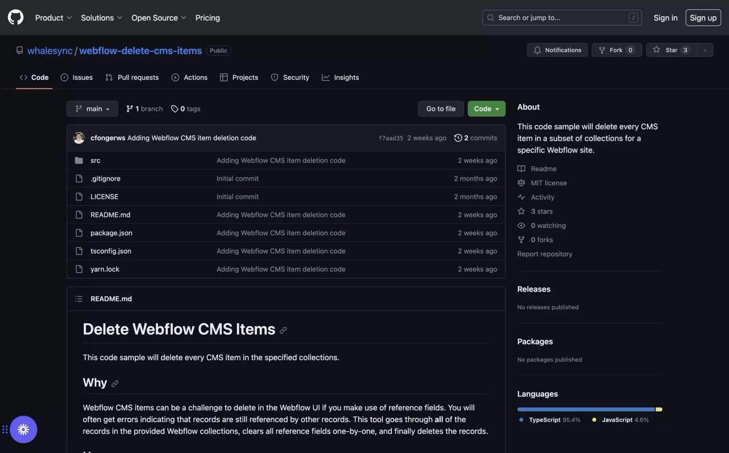This screenshot has height=453, width=729.
Task: Fork this repository
Action: click(x=616, y=50)
